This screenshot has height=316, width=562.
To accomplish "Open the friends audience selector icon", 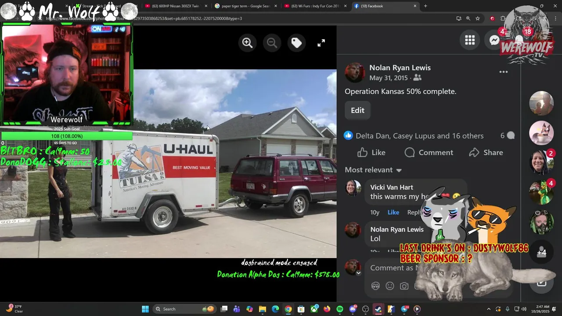I will point(418,78).
